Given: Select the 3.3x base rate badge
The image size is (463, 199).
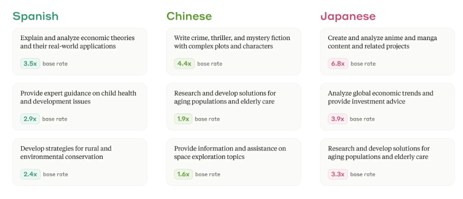Looking at the screenshot, I should (338, 174).
